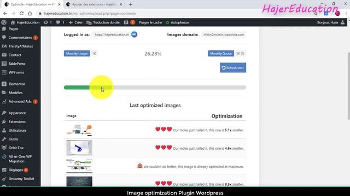Open All-in-One WP Migration sidebar item
This screenshot has height=196, width=350.
click(20, 158)
